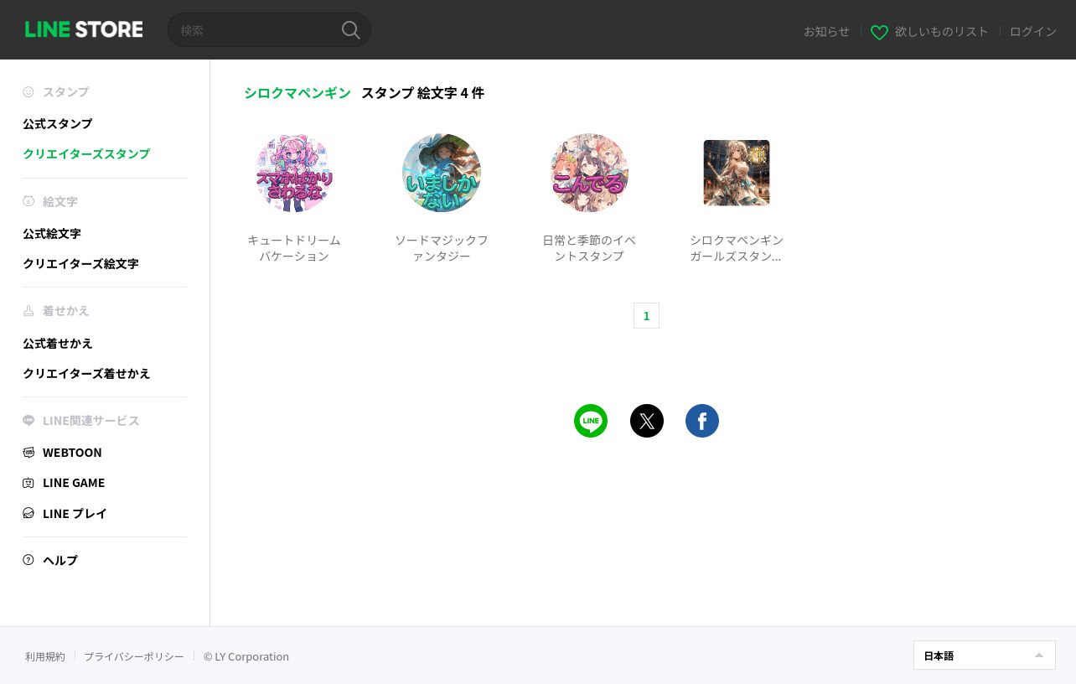The height and width of the screenshot is (684, 1076).
Task: Open プライバシーポリシー in the footer
Action: (x=134, y=656)
